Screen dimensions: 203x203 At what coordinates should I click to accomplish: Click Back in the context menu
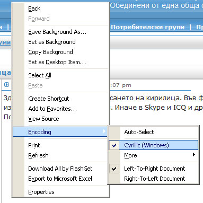[x=60, y=8]
